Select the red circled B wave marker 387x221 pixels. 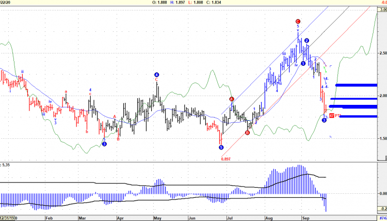247,133
